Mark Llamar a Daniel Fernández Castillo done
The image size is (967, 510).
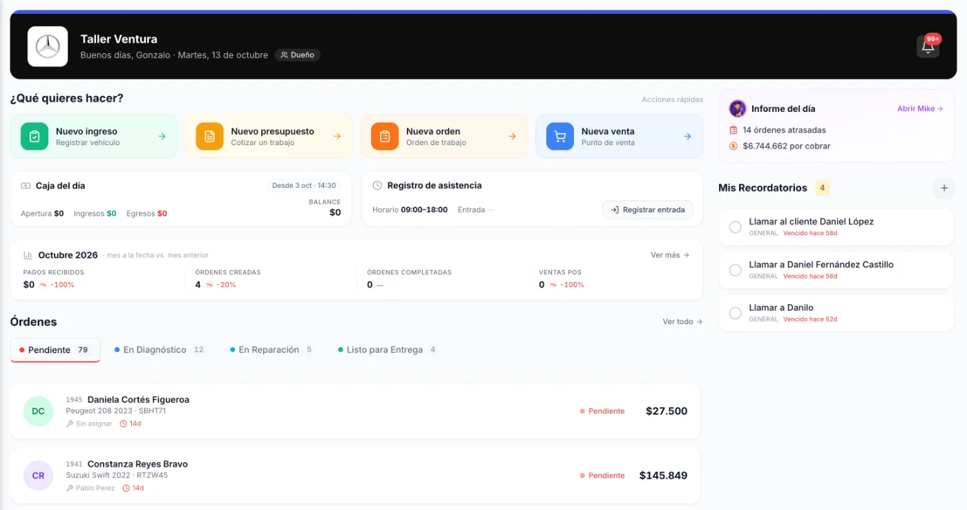(x=736, y=270)
